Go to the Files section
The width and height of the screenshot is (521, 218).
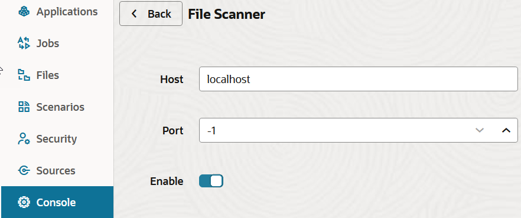pos(57,75)
